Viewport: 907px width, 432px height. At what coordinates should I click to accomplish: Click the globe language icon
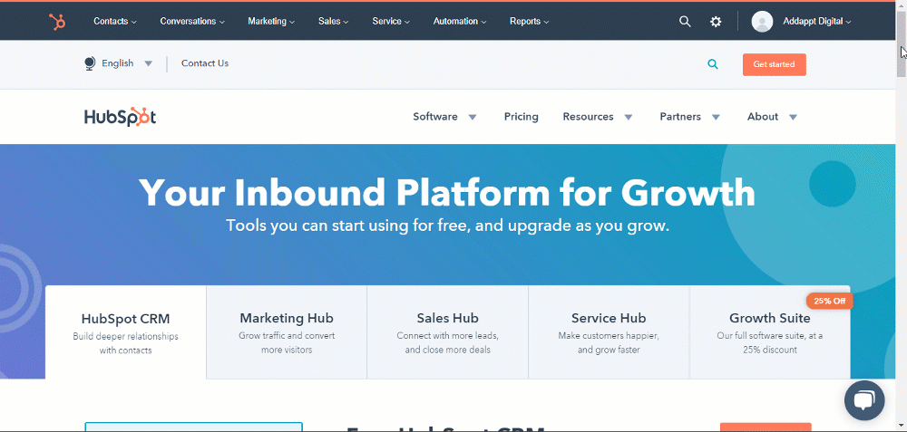click(x=90, y=63)
